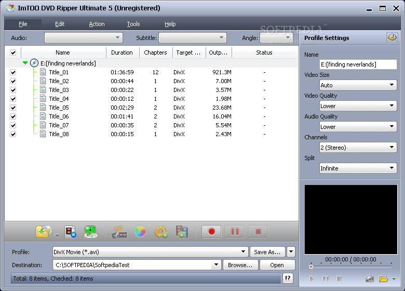The width and height of the screenshot is (405, 291).
Task: Click the Profile Settings gear icon
Action: click(x=392, y=38)
